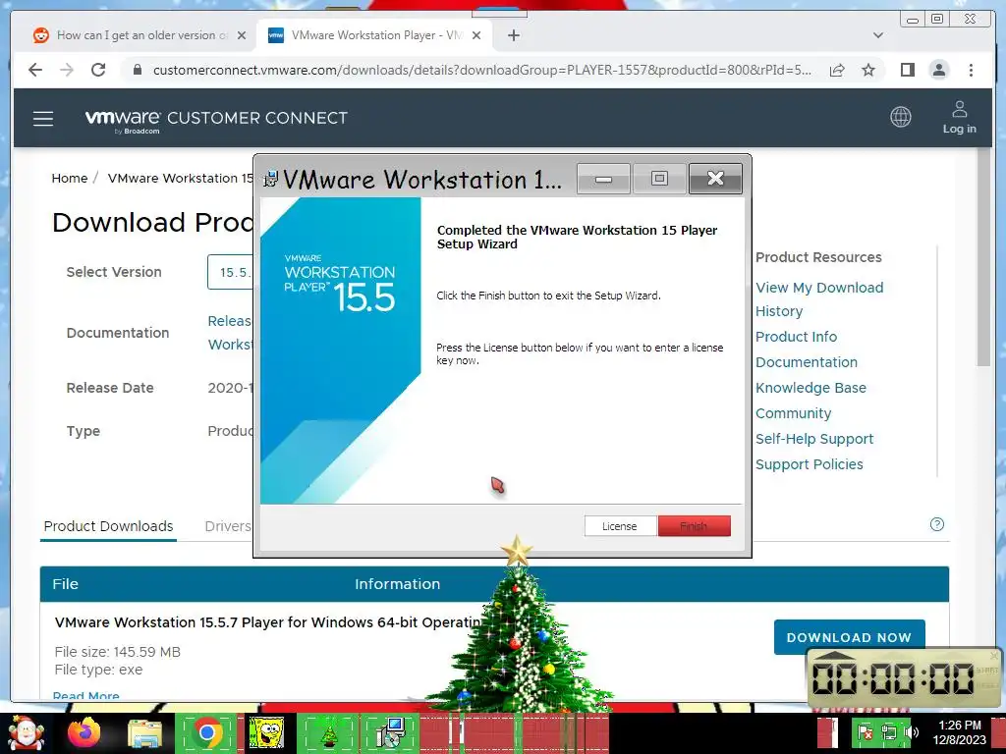Viewport: 1006px width, 754px height.
Task: Expand the tab search chevron
Action: [877, 35]
